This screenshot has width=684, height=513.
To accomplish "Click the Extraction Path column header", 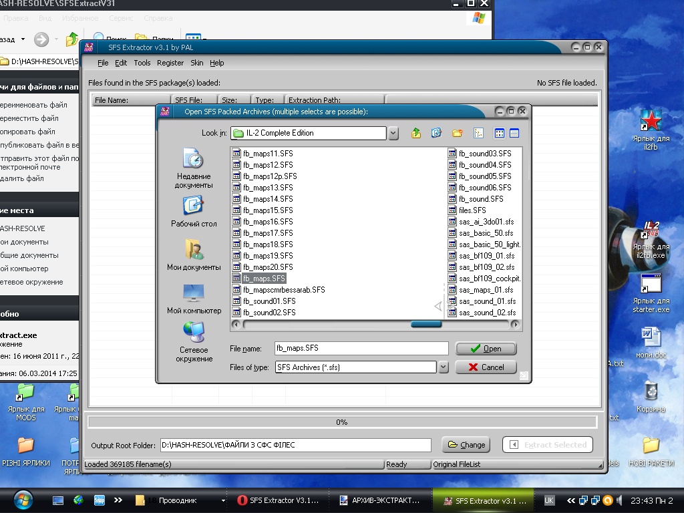I will (334, 100).
